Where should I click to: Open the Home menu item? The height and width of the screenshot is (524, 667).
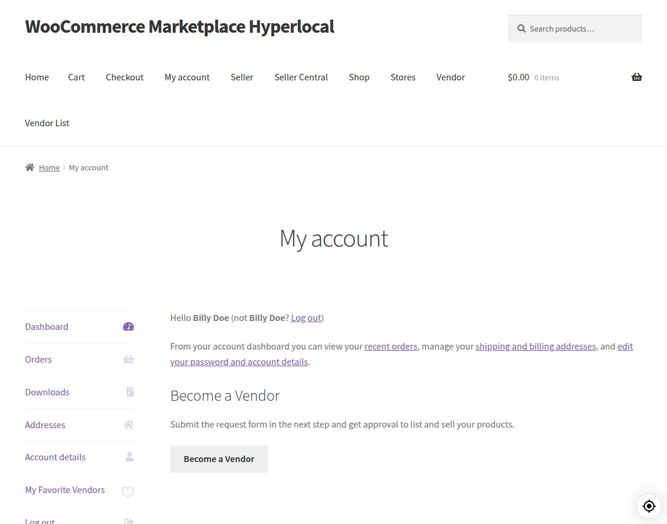pos(37,77)
